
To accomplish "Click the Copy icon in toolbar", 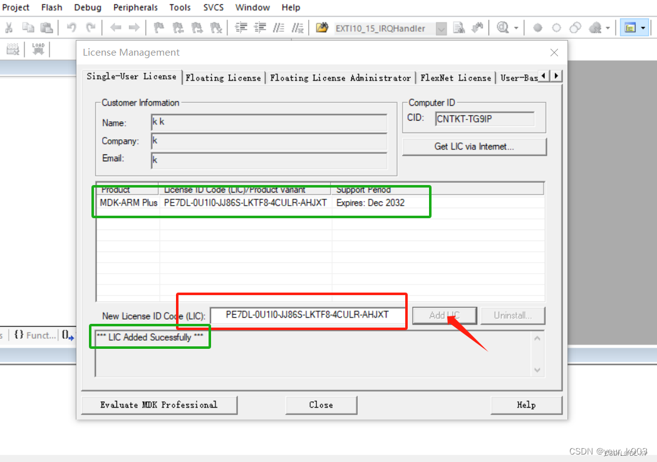I will point(28,28).
